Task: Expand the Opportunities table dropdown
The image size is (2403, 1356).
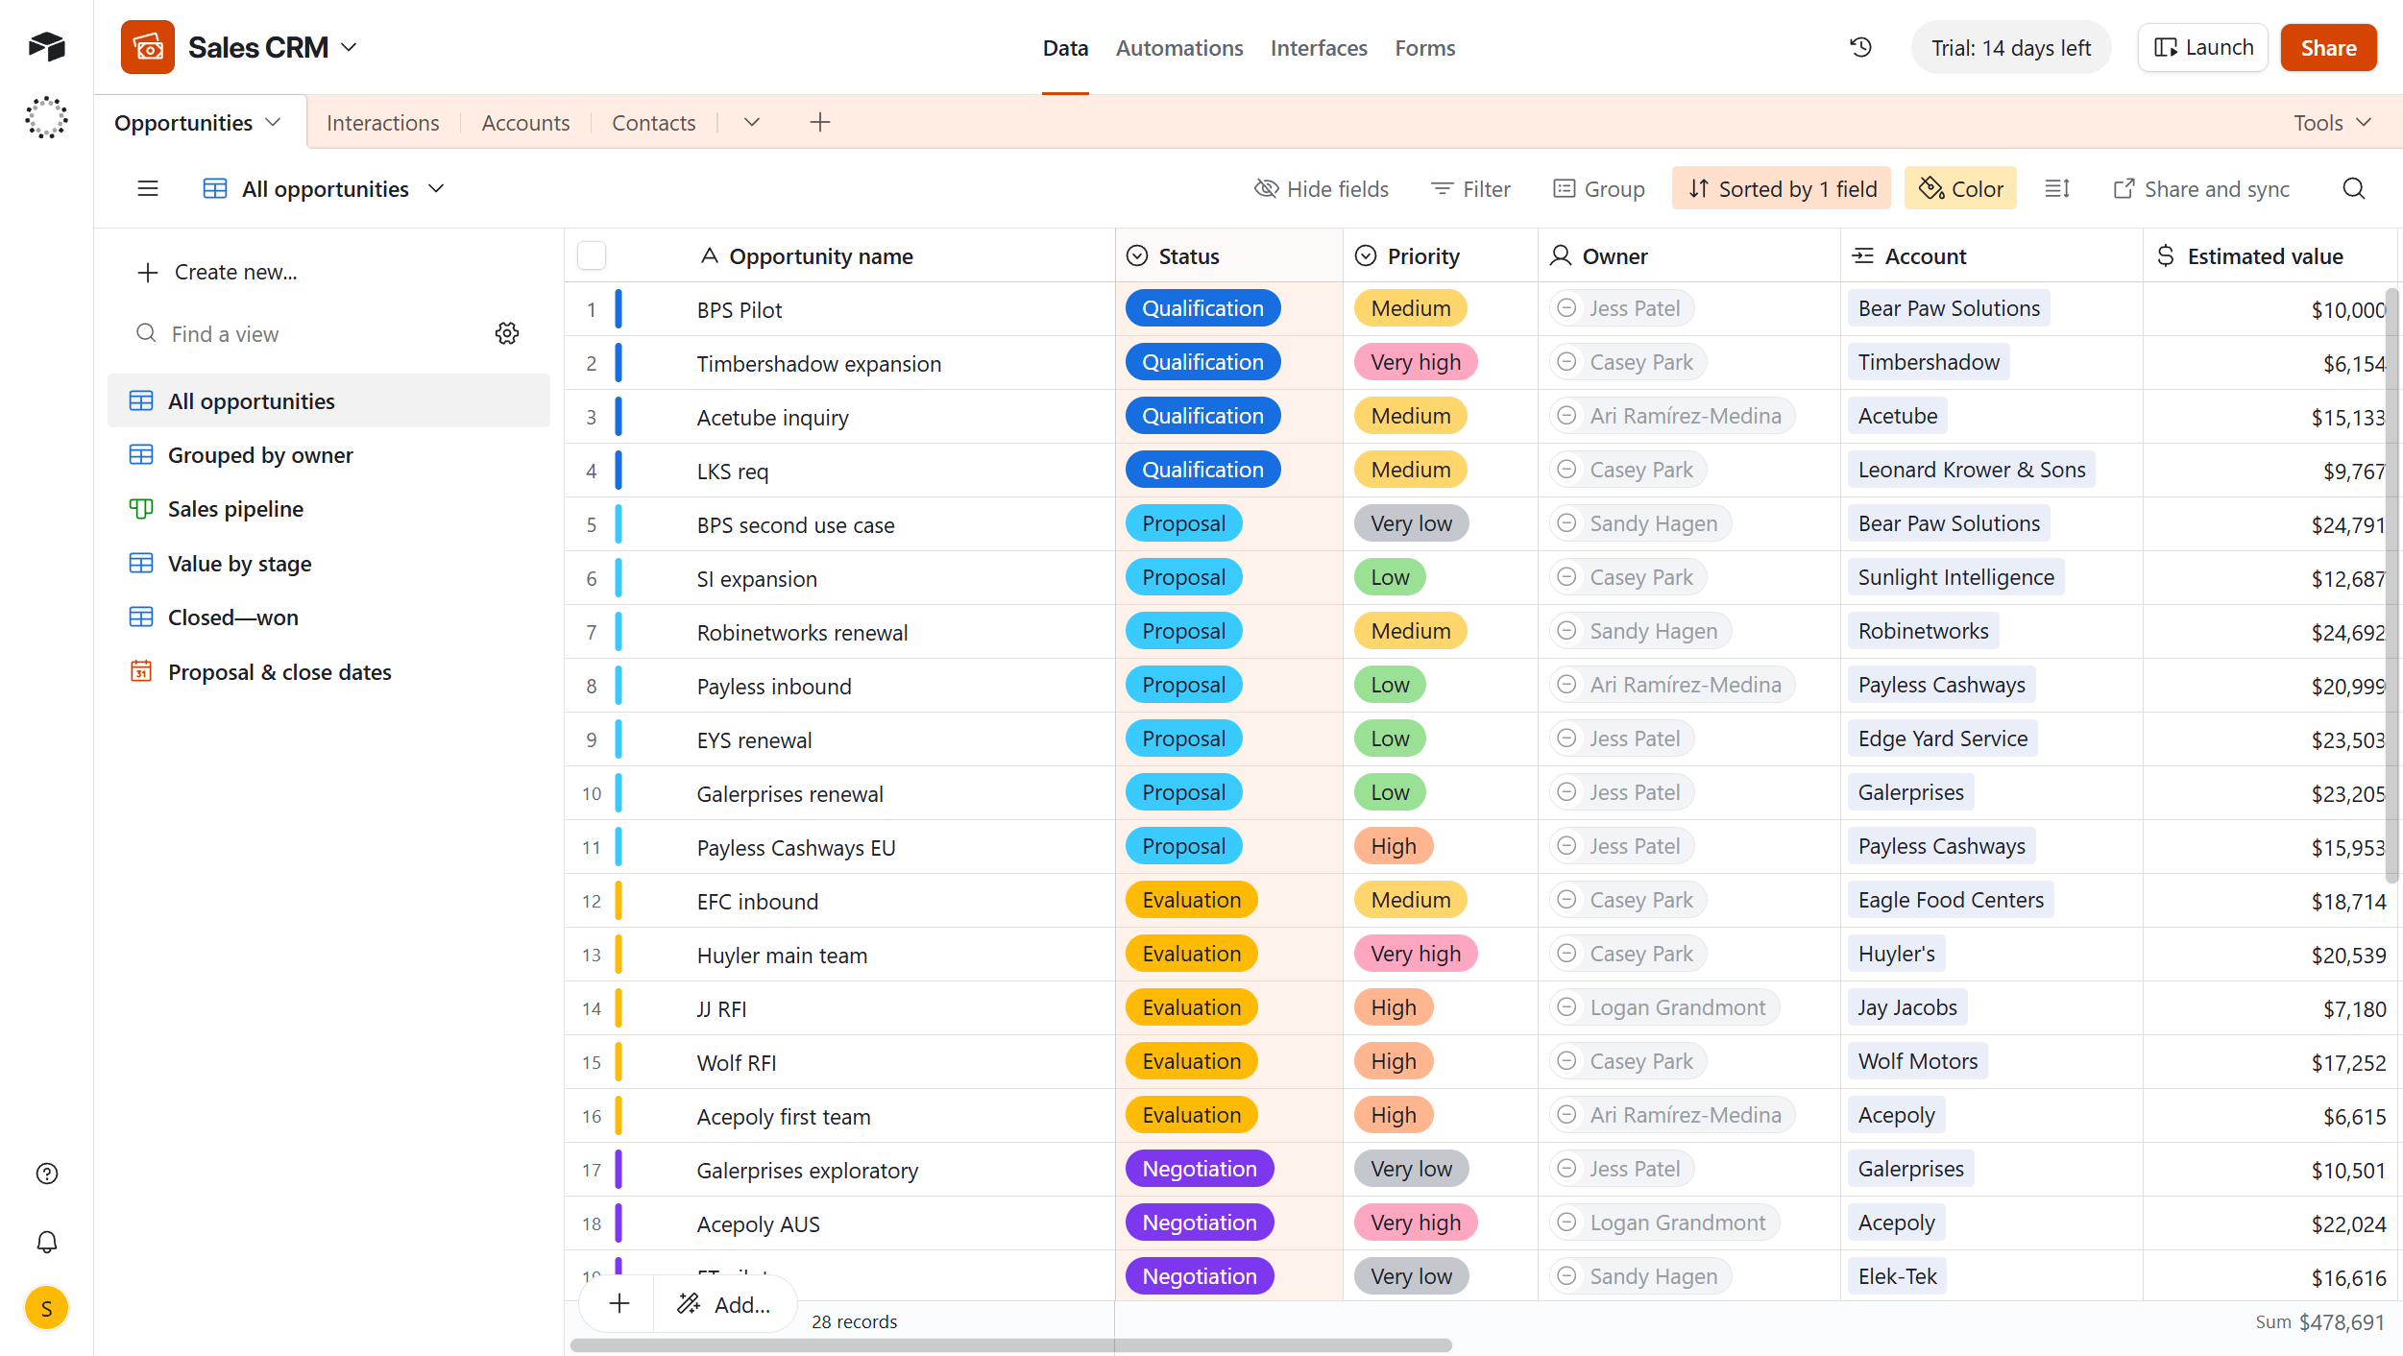Action: [274, 121]
